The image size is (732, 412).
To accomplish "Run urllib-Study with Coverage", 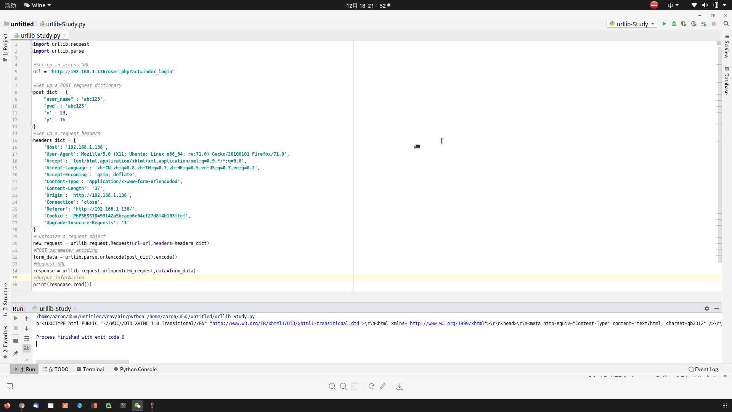I will pos(684,24).
